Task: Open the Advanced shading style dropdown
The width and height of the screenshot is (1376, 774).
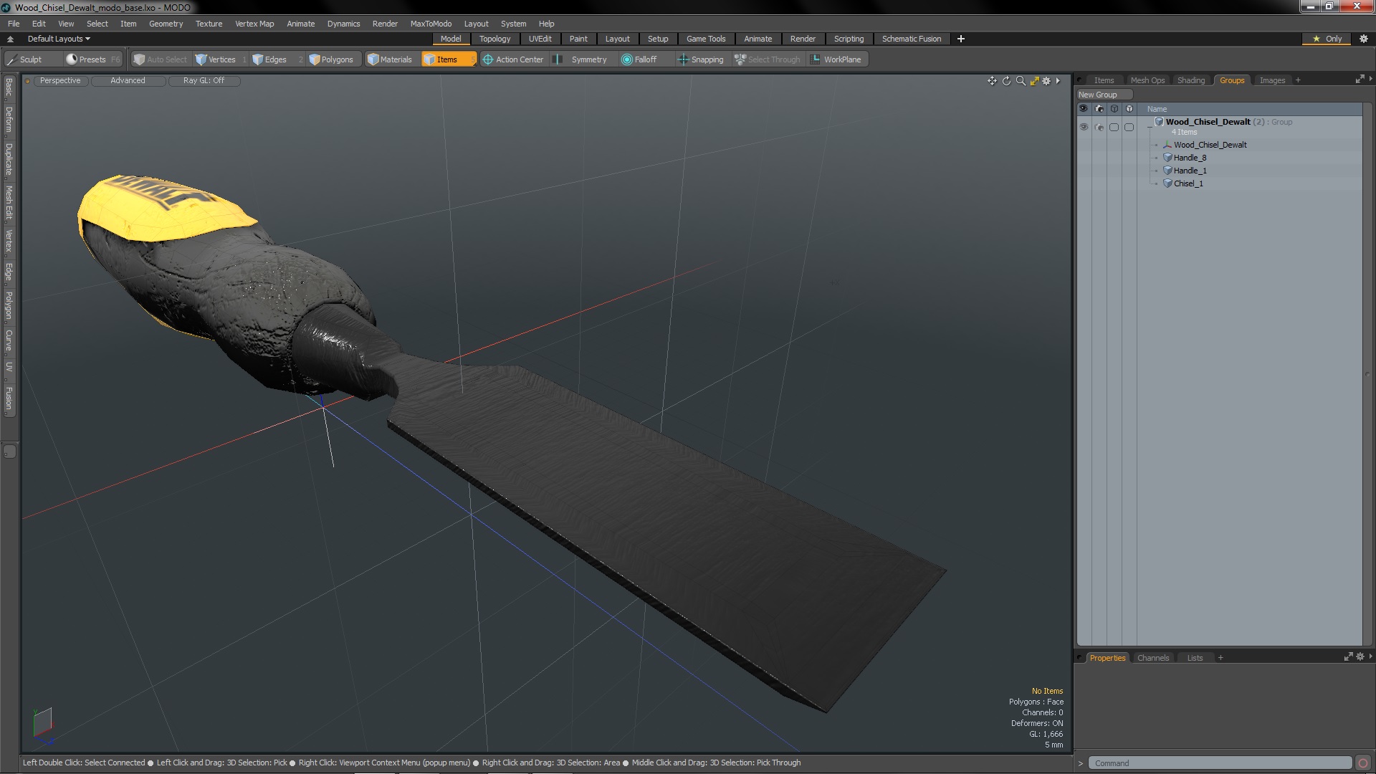Action: tap(128, 80)
